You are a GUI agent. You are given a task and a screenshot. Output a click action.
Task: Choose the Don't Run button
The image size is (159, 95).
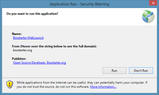pos(141,70)
